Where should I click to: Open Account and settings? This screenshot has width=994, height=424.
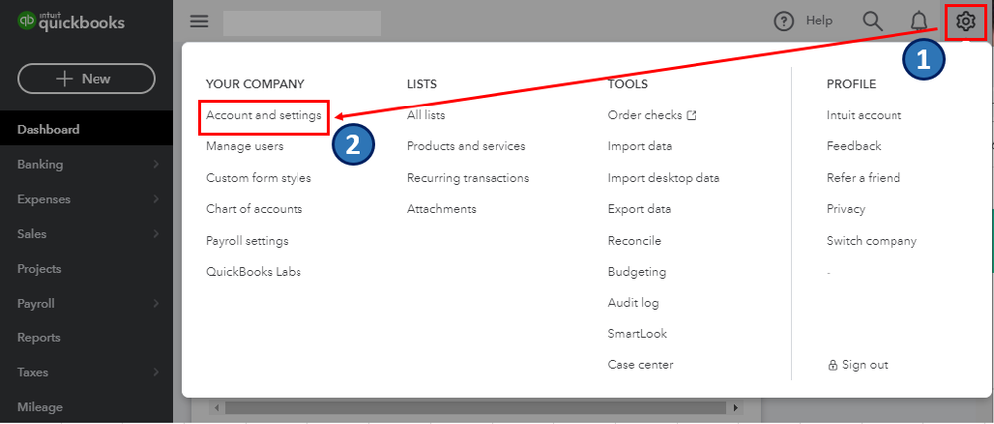point(264,115)
